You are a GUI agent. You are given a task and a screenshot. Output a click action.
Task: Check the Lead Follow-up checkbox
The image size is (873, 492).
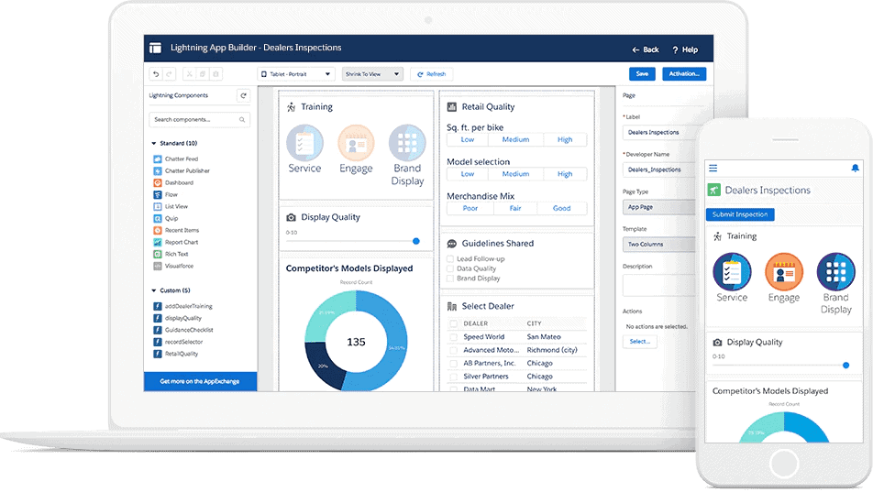point(450,258)
